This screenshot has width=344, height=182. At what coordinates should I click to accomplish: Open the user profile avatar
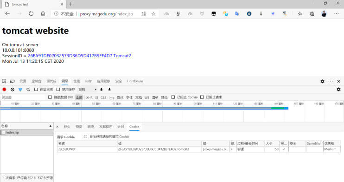(324, 14)
